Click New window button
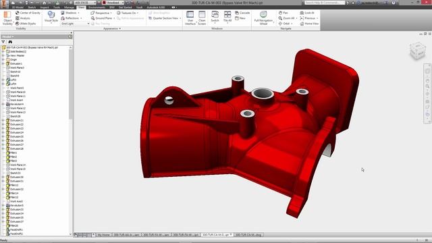 (x=240, y=18)
